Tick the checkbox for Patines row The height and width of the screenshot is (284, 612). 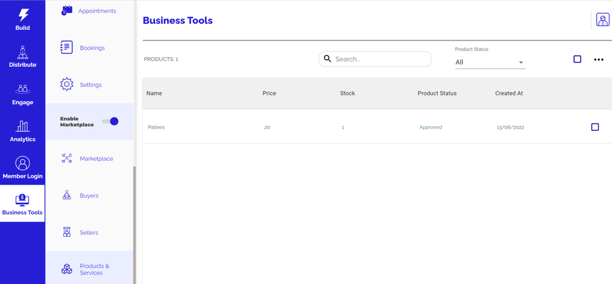(x=595, y=127)
